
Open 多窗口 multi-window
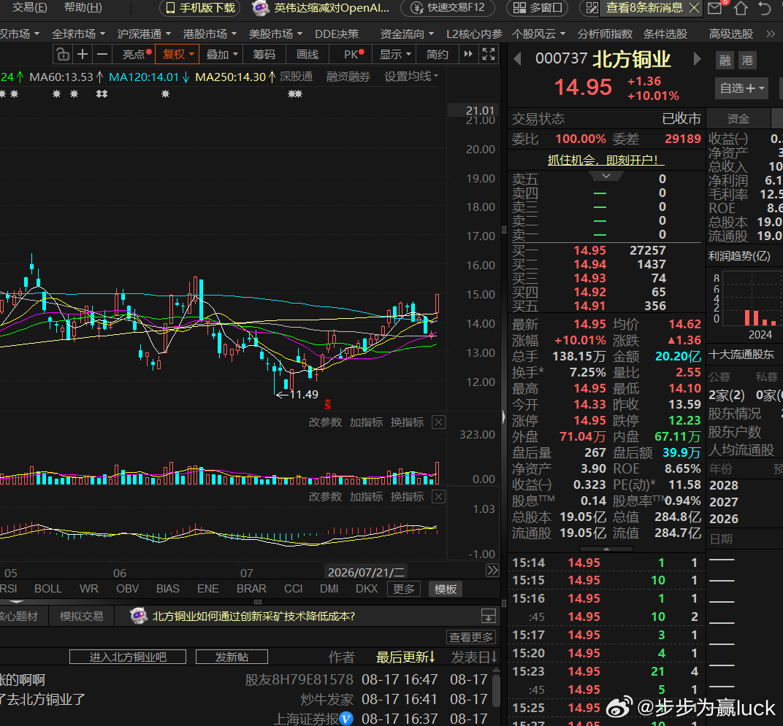coord(538,7)
